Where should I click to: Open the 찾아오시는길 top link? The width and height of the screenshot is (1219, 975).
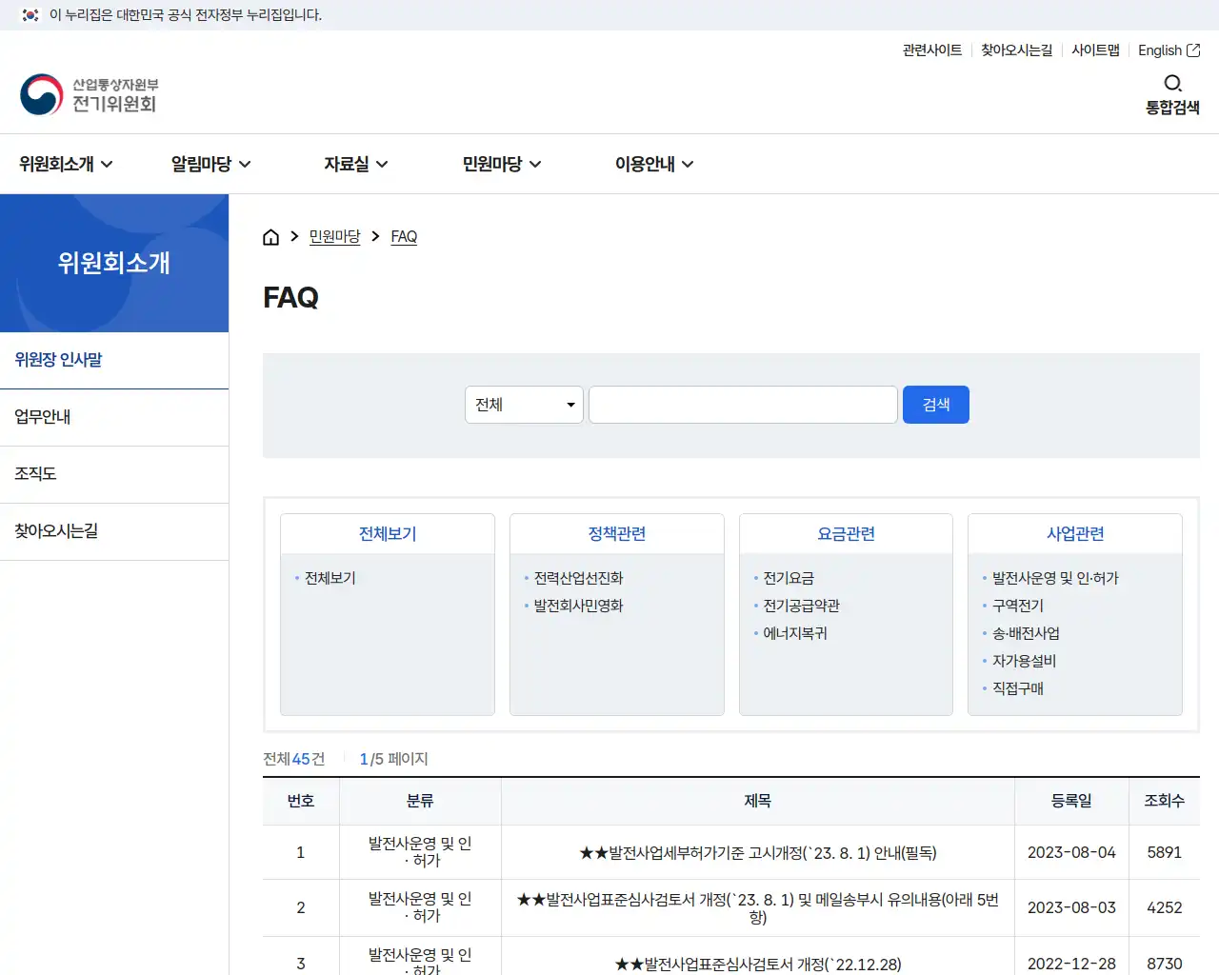pos(1017,50)
